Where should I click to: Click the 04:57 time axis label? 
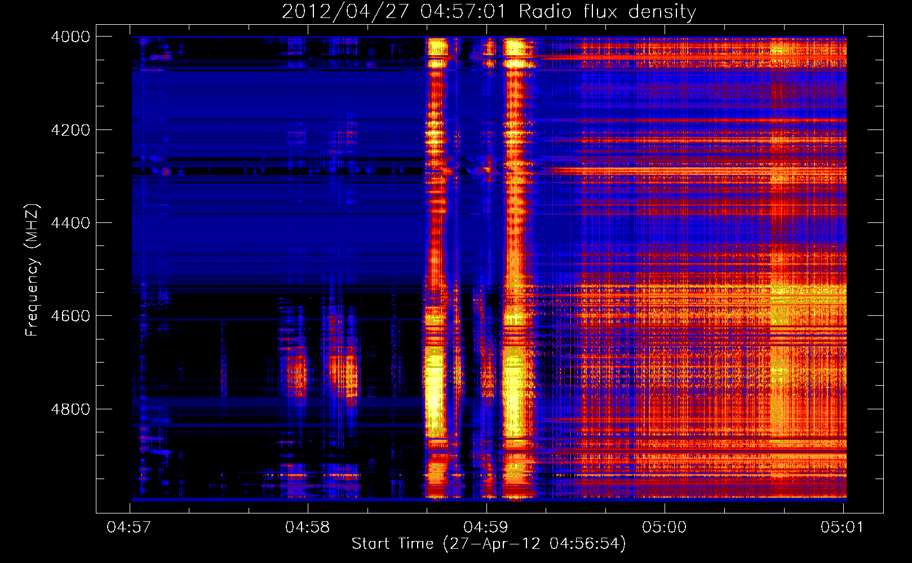pyautogui.click(x=129, y=528)
